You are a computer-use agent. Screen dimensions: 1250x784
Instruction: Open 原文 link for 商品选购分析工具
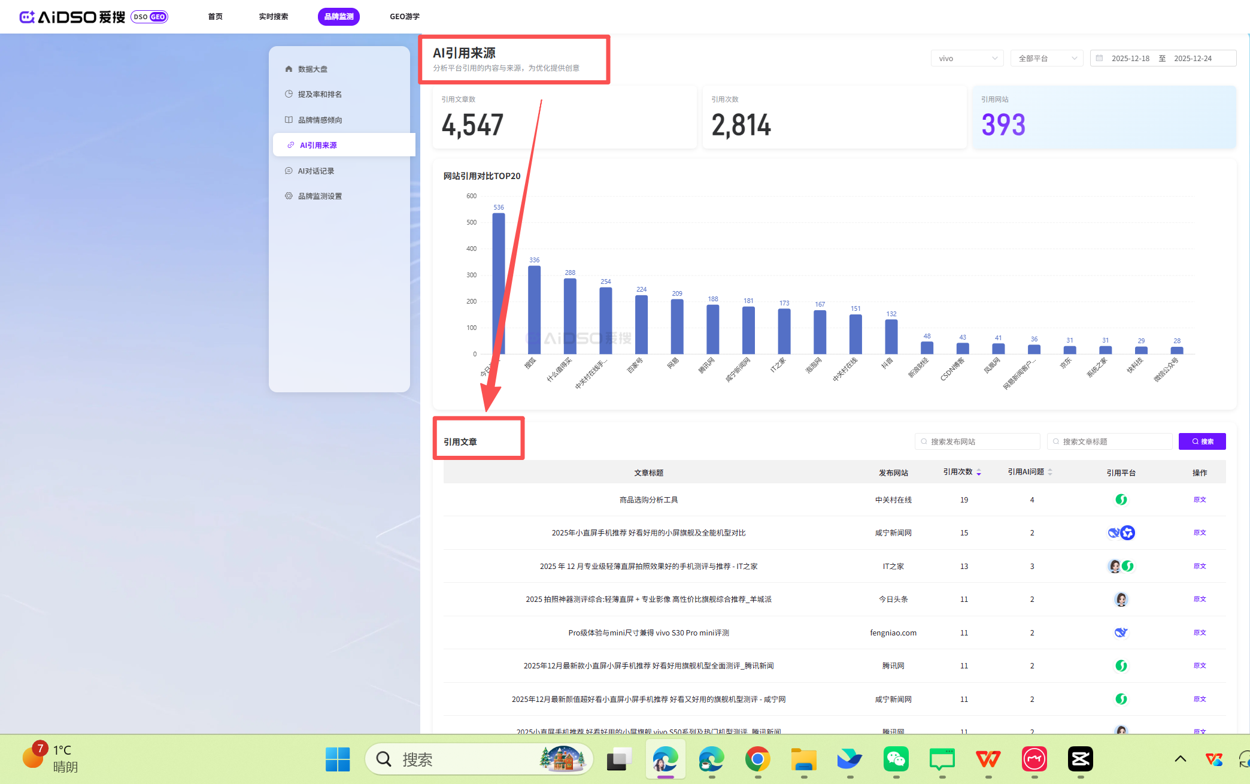[x=1199, y=500]
